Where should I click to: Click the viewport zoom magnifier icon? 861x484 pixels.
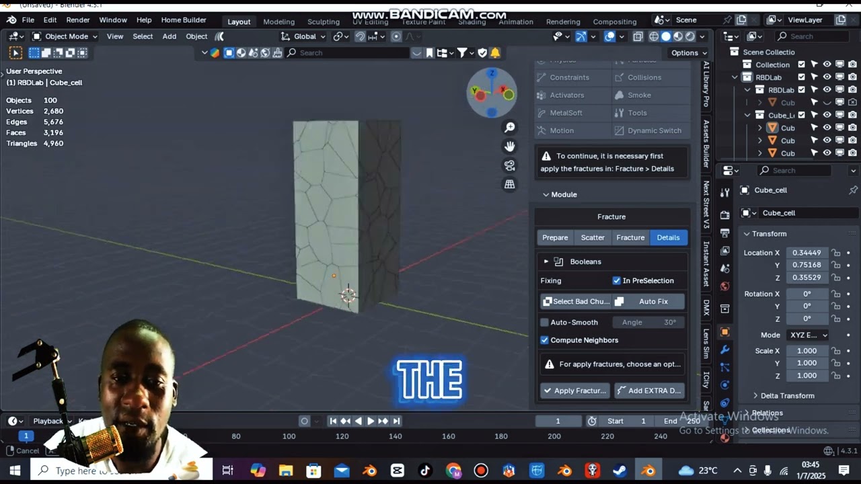click(510, 128)
